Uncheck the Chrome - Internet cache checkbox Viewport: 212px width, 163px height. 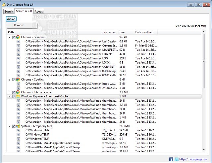pos(14,92)
